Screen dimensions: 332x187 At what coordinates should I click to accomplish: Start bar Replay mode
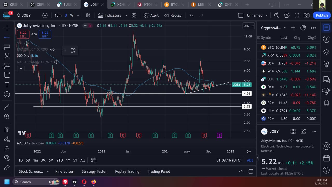tap(173, 15)
